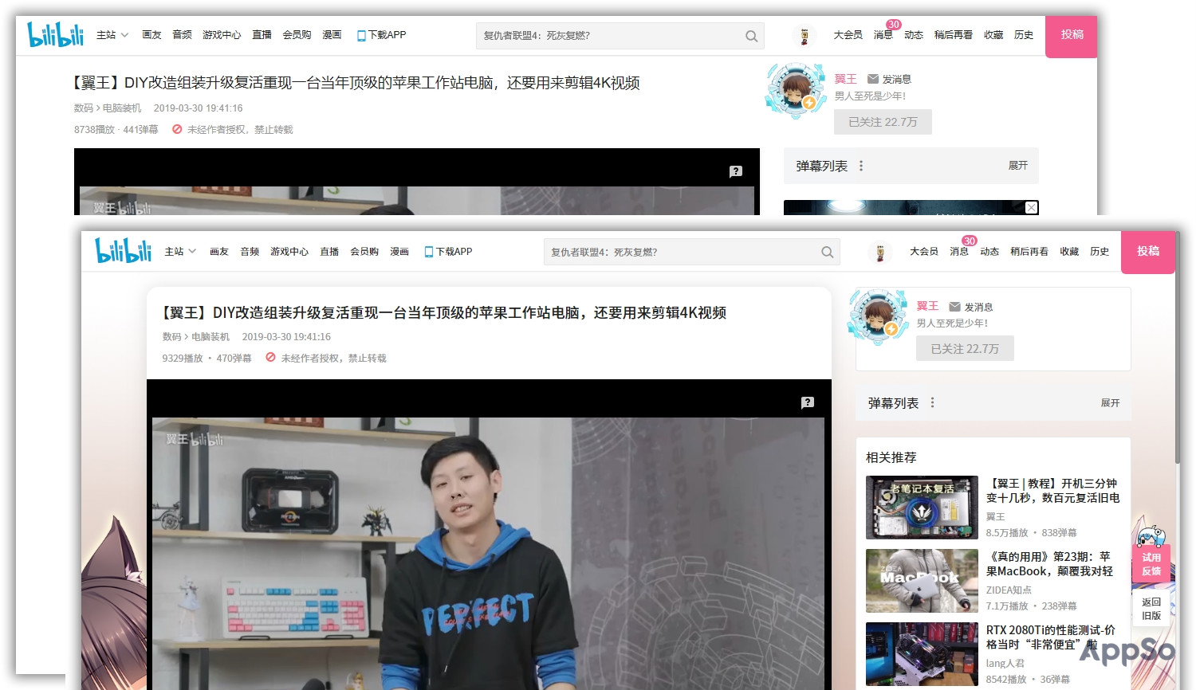Expand the 弹幕列表 panel via 展开
1196x690 pixels.
coord(1109,404)
